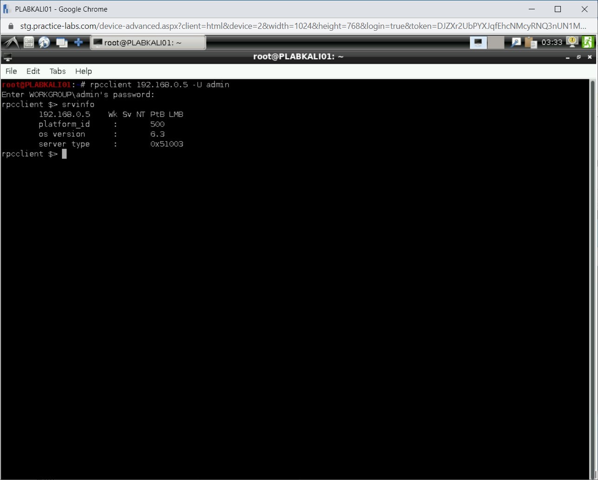Open the web browser globe icon

45,42
